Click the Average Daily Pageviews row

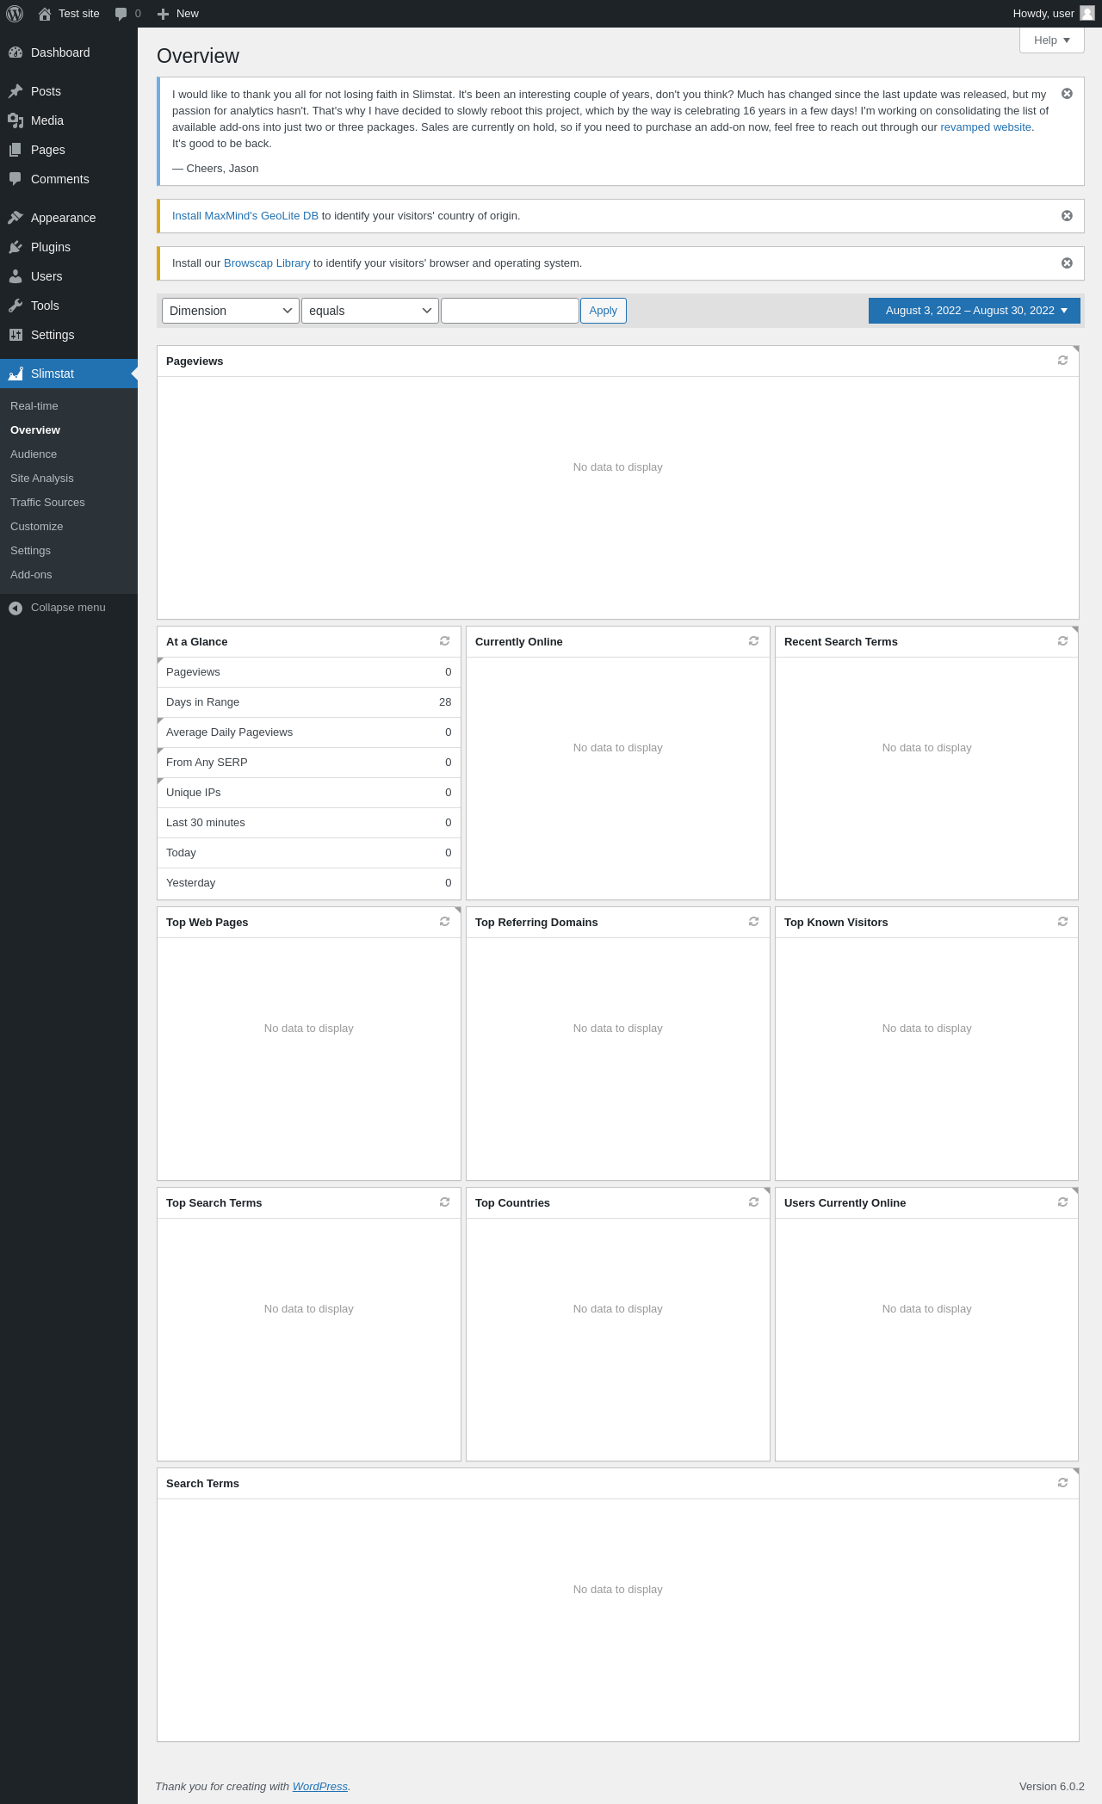[309, 732]
